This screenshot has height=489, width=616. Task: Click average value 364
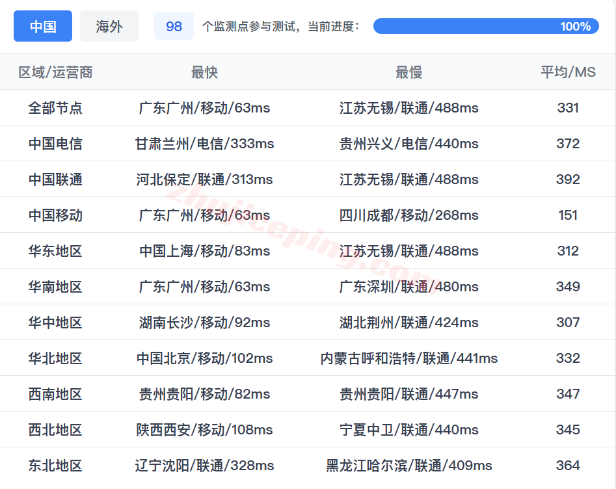(x=568, y=465)
